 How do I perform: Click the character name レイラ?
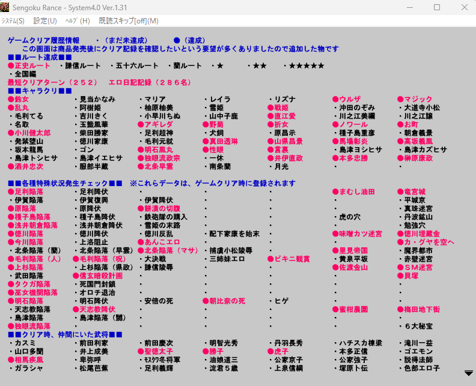(218, 100)
